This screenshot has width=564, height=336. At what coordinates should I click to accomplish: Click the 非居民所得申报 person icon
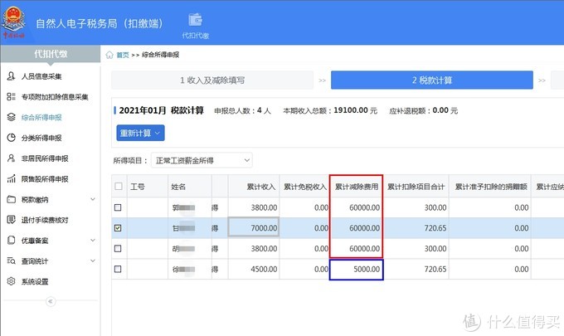click(11, 158)
